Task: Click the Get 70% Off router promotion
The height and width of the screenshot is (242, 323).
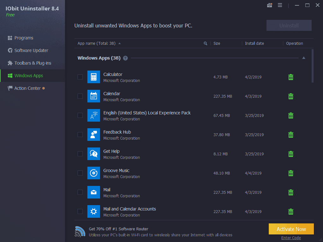Action: 119,229
